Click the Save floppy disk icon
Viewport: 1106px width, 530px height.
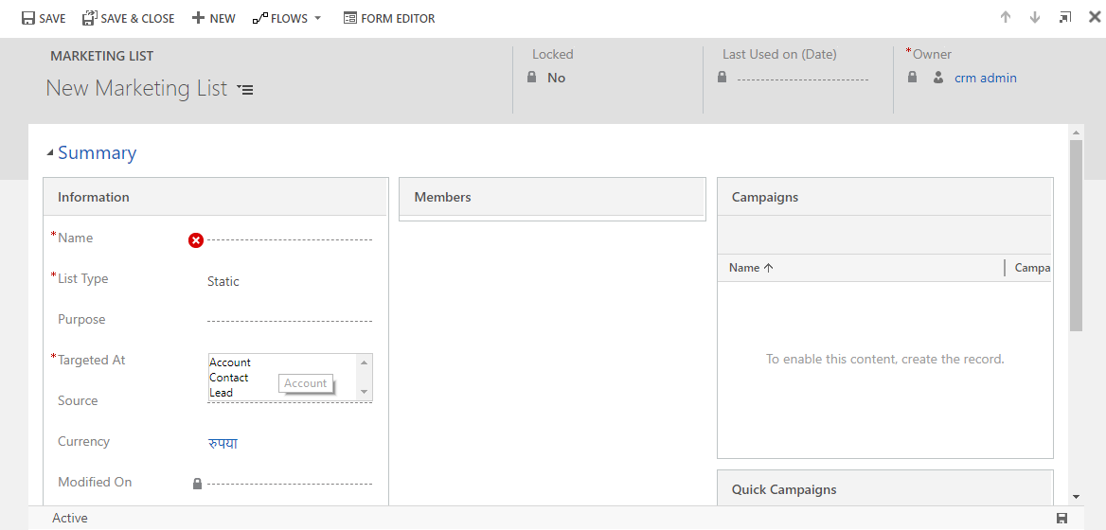tap(28, 18)
